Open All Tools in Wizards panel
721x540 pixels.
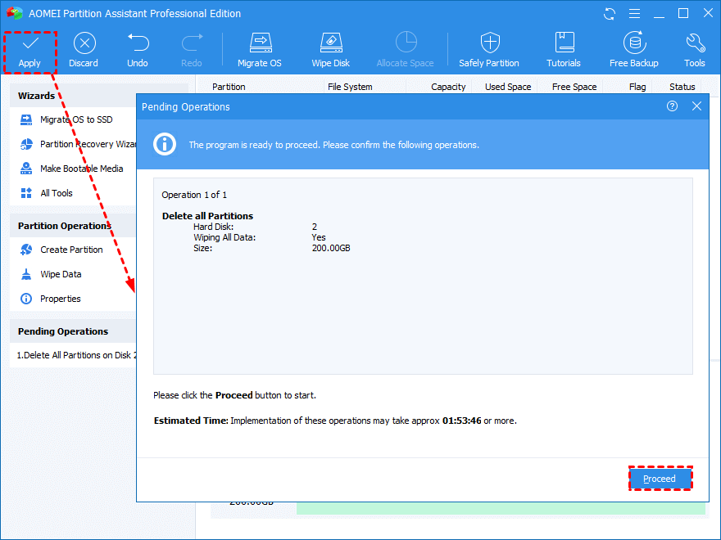click(x=47, y=193)
